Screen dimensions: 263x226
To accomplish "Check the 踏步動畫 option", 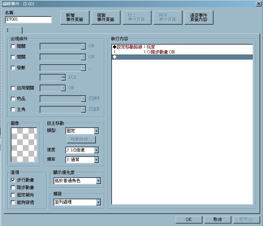I will 13,188.
